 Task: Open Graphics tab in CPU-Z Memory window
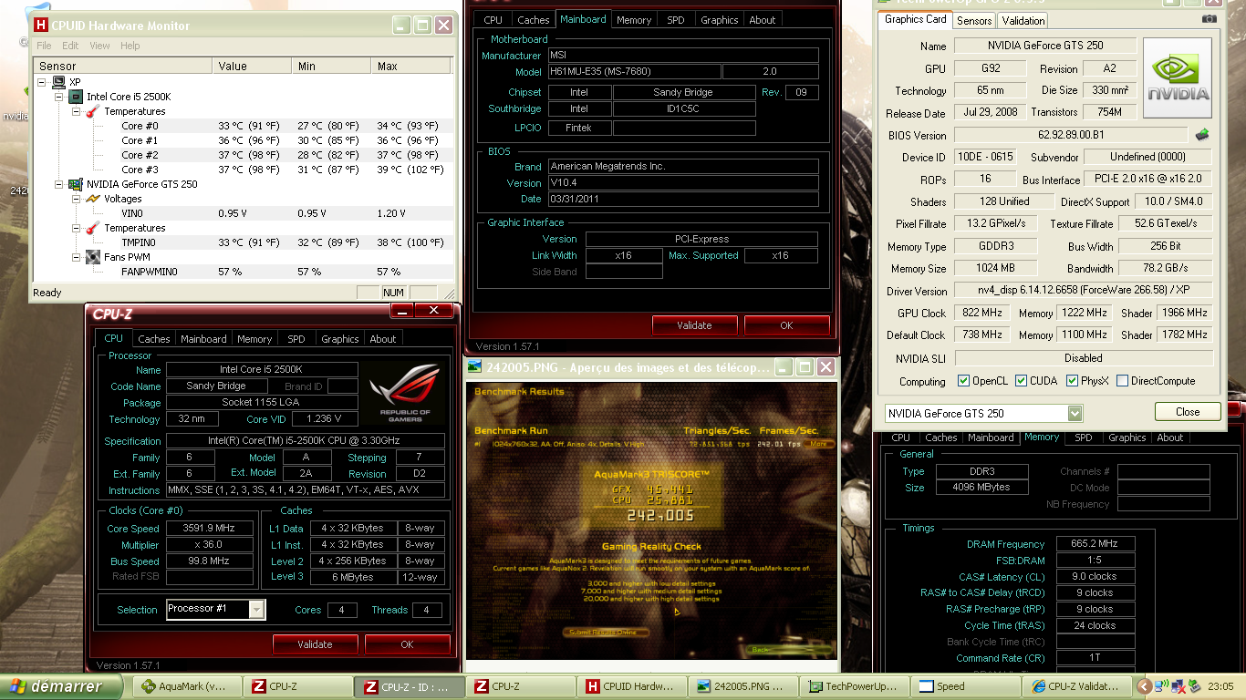click(x=1127, y=437)
